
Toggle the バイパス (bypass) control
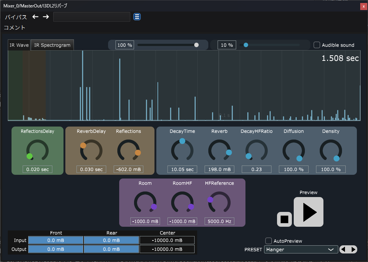tap(16, 17)
